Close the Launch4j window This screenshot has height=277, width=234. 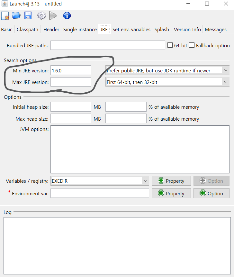coord(226,4)
